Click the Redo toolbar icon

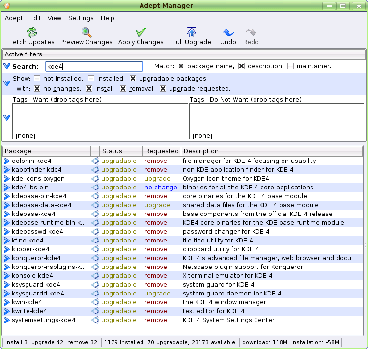[x=251, y=32]
